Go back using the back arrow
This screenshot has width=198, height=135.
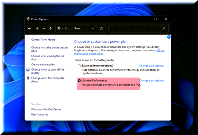29,28
